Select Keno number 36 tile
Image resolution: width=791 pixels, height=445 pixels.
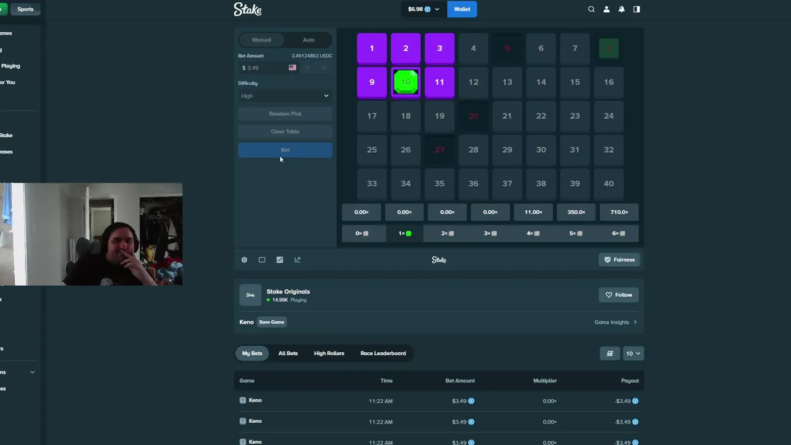(473, 184)
